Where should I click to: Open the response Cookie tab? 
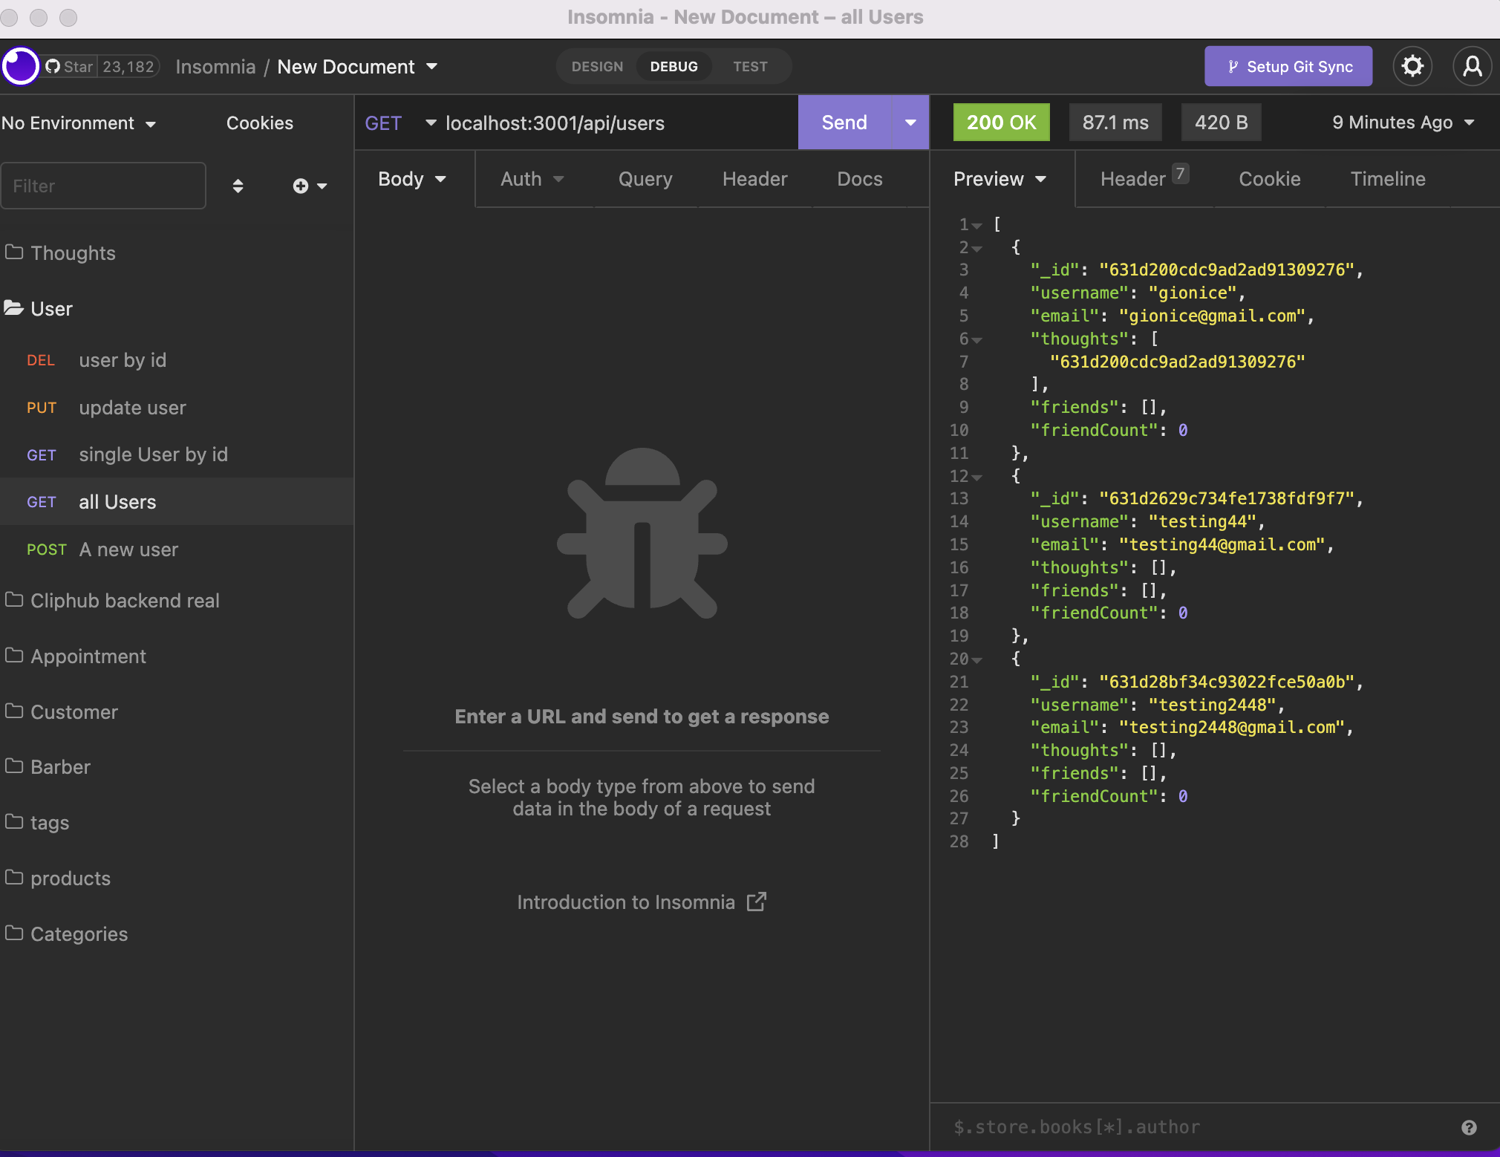tap(1269, 179)
